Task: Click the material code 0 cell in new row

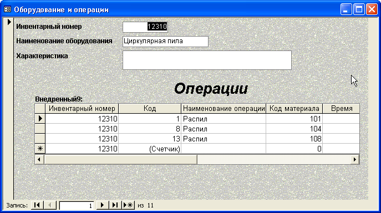Action: [294, 149]
